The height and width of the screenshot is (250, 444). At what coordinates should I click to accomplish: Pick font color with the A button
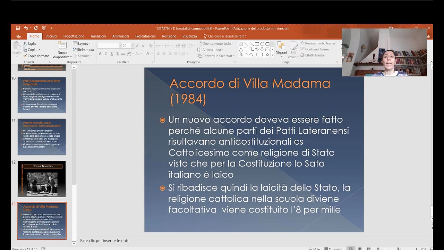[148, 54]
